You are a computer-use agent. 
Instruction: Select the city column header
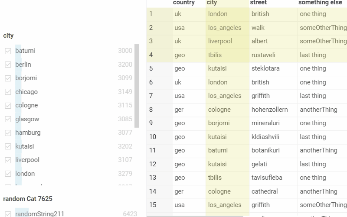212,3
